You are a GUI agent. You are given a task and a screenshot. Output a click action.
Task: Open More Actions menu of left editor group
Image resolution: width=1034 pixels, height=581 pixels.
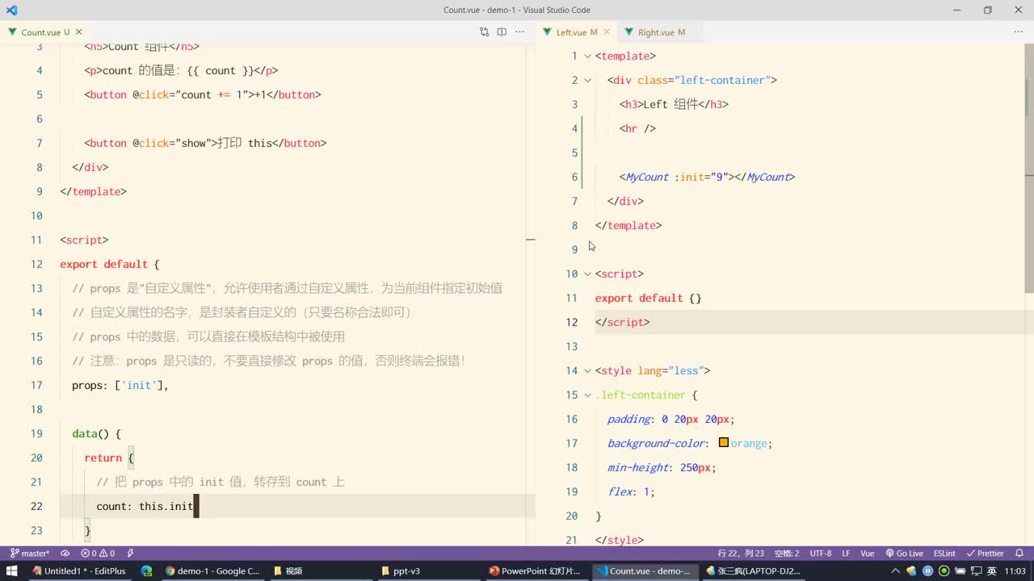tap(519, 32)
